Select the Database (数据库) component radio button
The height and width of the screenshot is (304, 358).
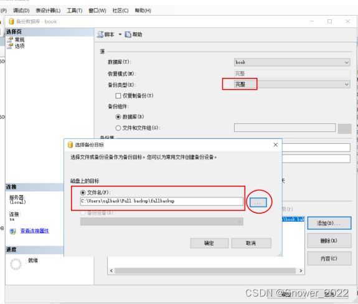(x=118, y=116)
